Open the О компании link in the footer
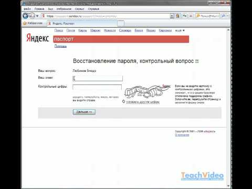This screenshot has height=189, width=252. (x=182, y=135)
